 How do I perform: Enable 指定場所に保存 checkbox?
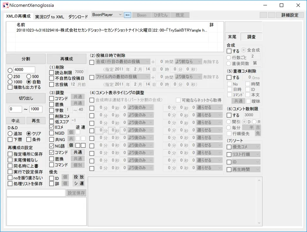(10, 154)
